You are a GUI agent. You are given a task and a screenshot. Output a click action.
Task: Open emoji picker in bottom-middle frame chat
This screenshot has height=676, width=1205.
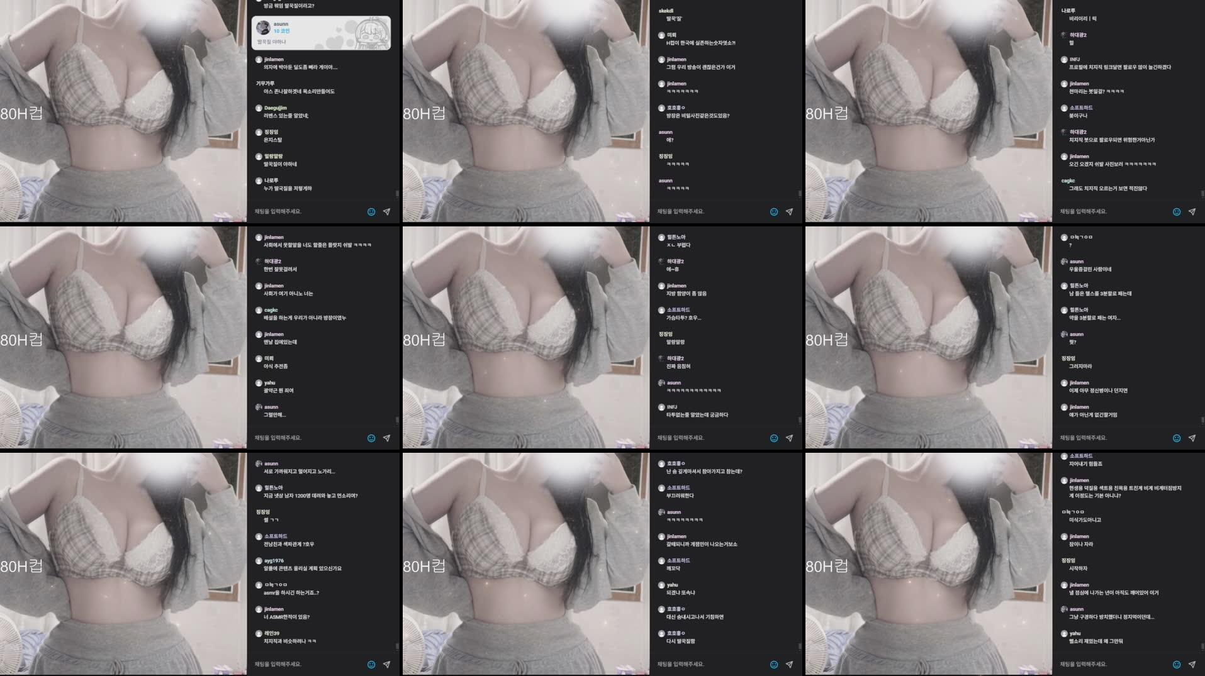[x=774, y=665]
